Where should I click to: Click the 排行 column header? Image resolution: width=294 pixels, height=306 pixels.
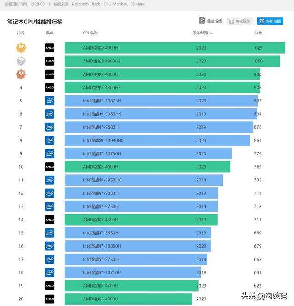coord(21,33)
